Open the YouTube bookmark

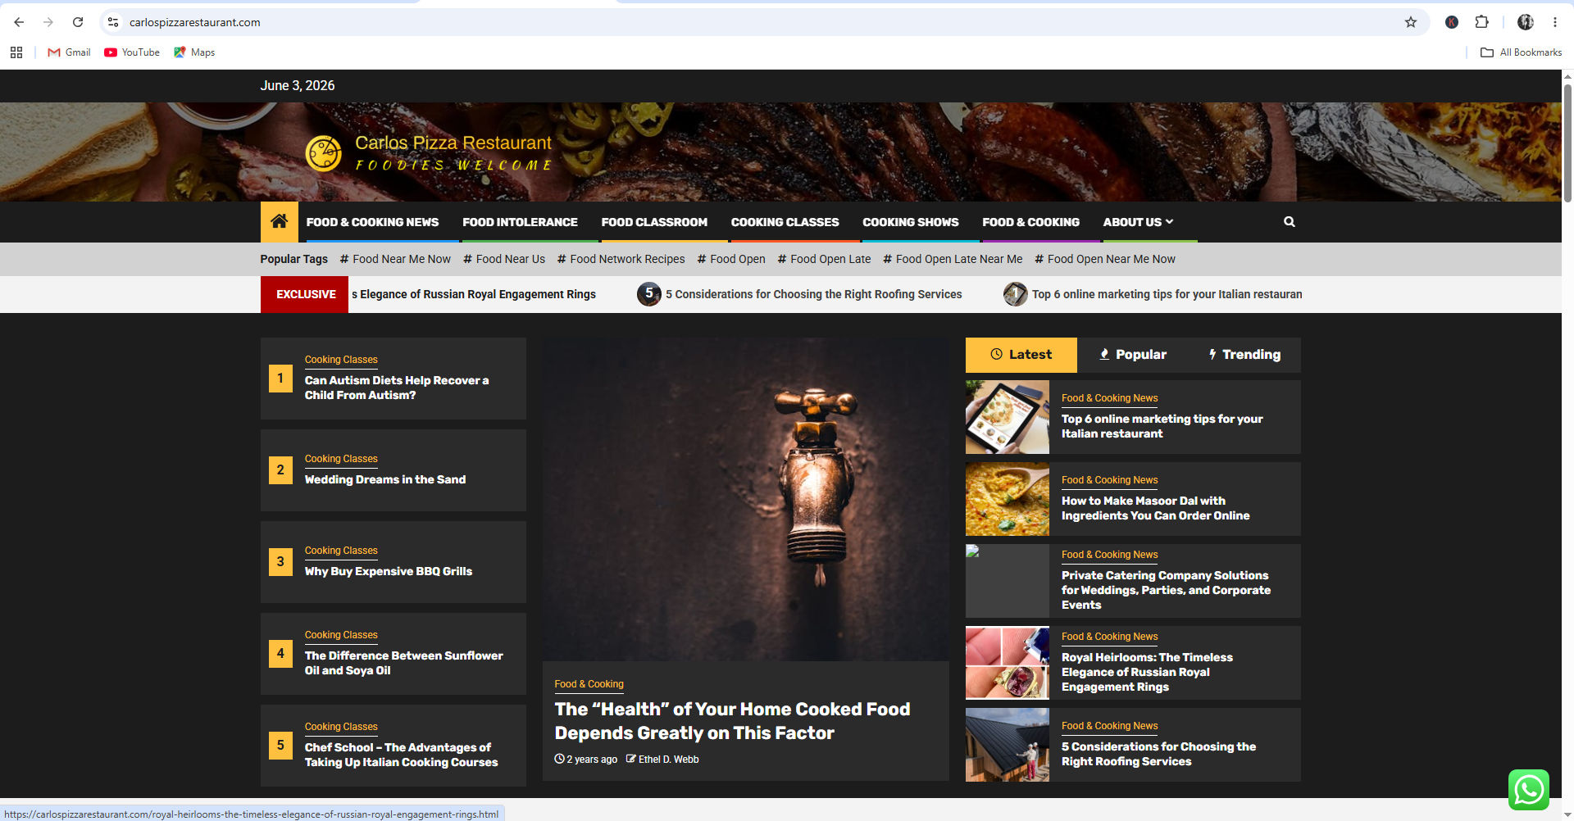(132, 52)
